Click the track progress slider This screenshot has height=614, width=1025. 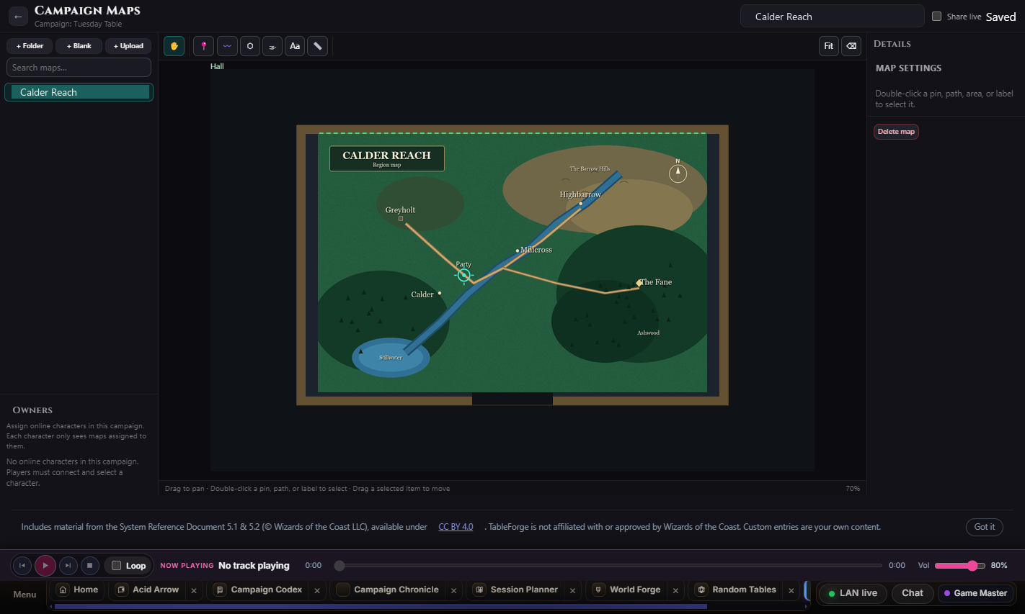[x=608, y=566]
